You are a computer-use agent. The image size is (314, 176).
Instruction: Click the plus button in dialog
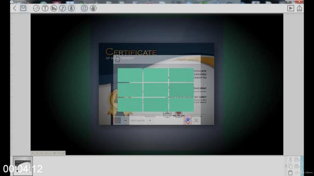tap(150, 120)
